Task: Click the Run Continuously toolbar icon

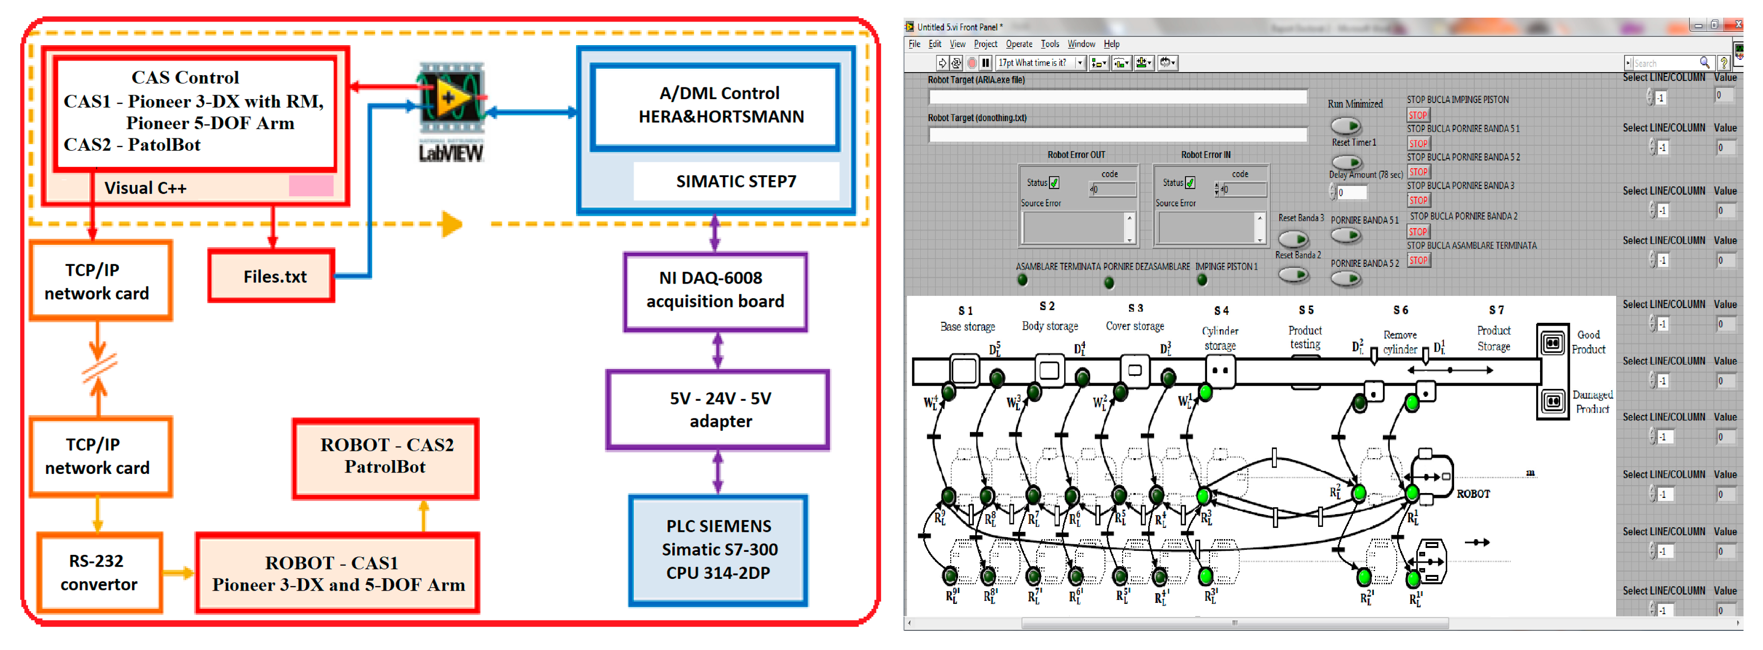Action: point(956,63)
